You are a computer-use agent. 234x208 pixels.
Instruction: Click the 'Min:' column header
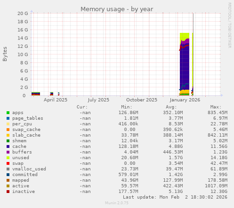pos(127,107)
